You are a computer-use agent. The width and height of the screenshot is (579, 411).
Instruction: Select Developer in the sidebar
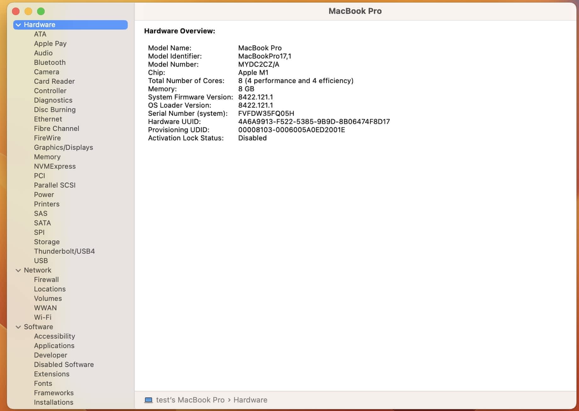pos(51,355)
